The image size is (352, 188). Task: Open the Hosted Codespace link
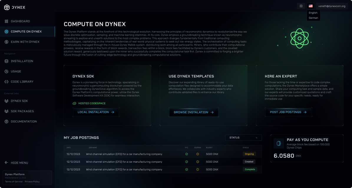coord(89,103)
